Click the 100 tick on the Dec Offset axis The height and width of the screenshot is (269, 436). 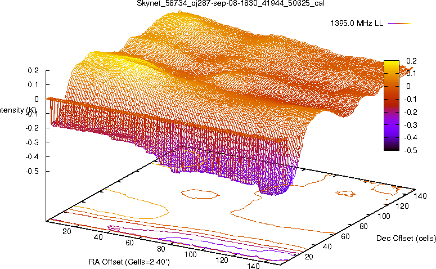click(384, 217)
